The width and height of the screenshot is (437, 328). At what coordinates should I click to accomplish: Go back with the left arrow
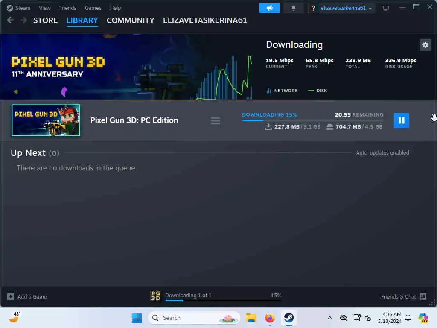(10, 20)
